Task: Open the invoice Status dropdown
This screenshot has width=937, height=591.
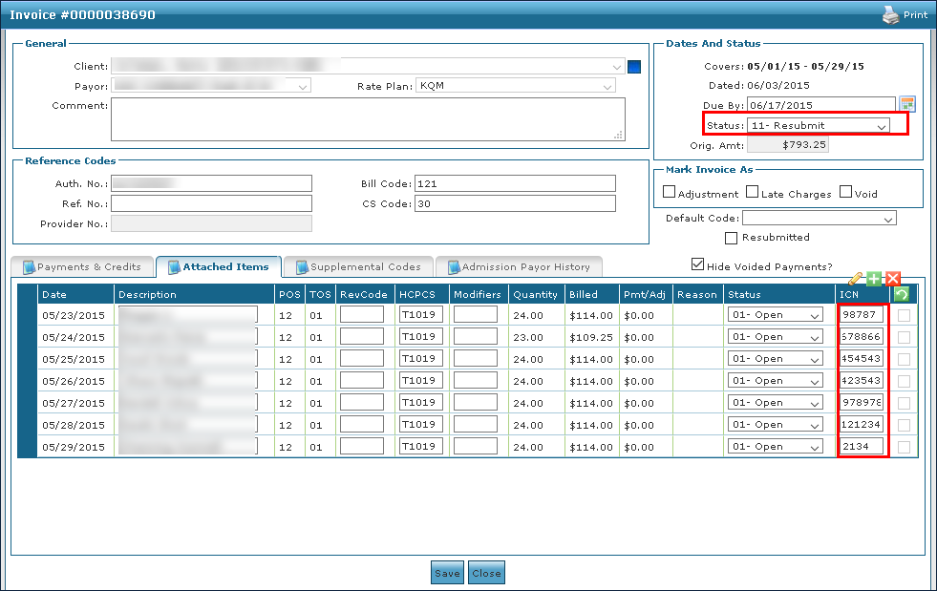Action: pyautogui.click(x=820, y=125)
